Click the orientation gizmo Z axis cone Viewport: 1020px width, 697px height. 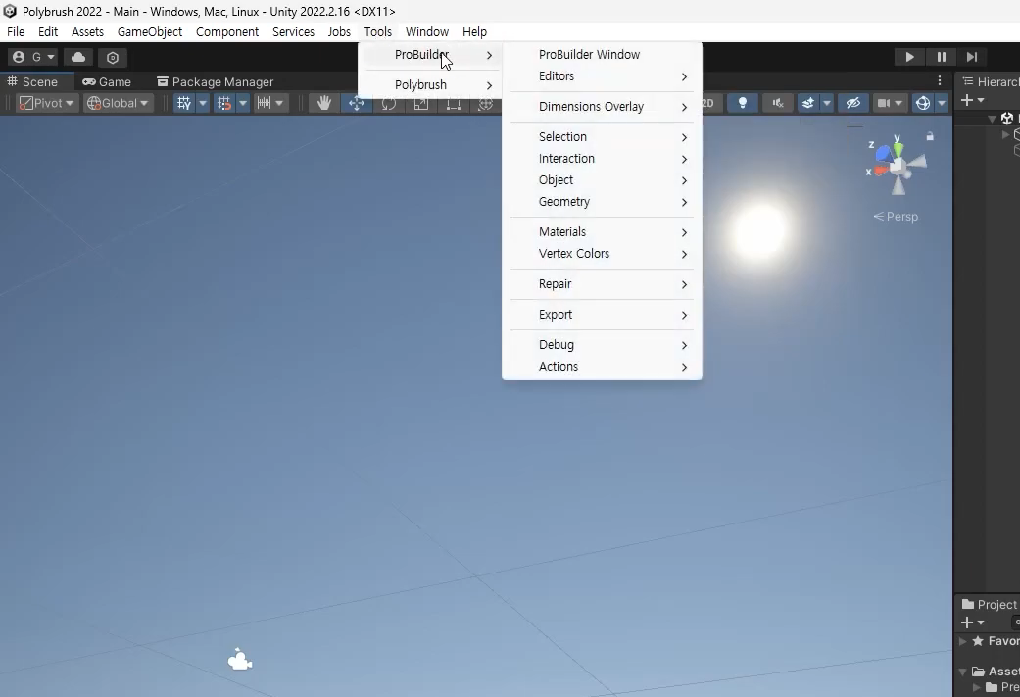pos(884,154)
